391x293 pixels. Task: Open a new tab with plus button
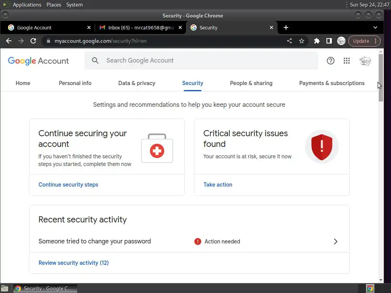tap(286, 27)
